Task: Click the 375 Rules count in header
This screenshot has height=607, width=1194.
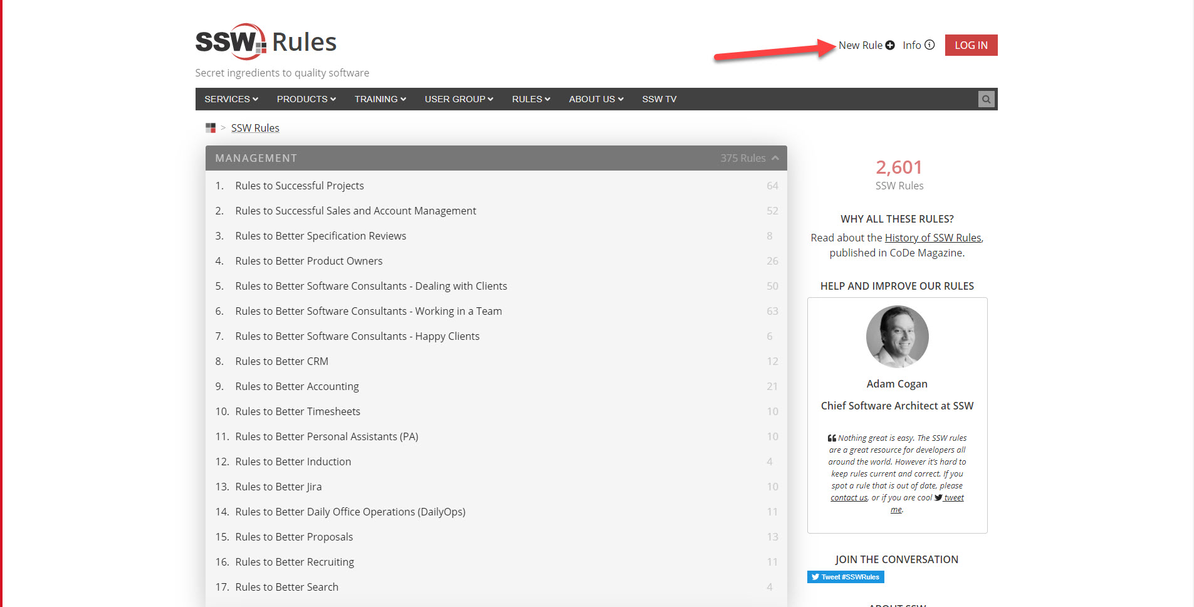Action: [743, 158]
